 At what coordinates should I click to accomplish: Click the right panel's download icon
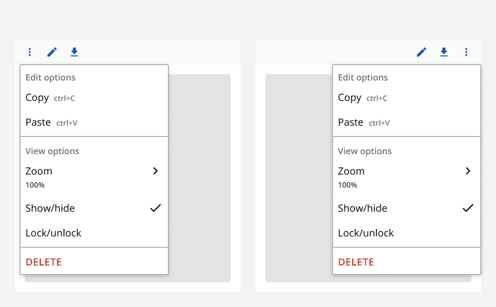(x=444, y=52)
